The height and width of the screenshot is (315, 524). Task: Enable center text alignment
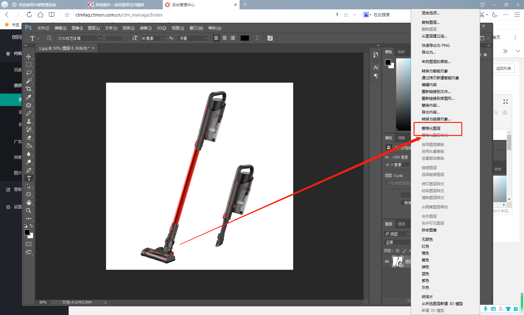(x=225, y=38)
